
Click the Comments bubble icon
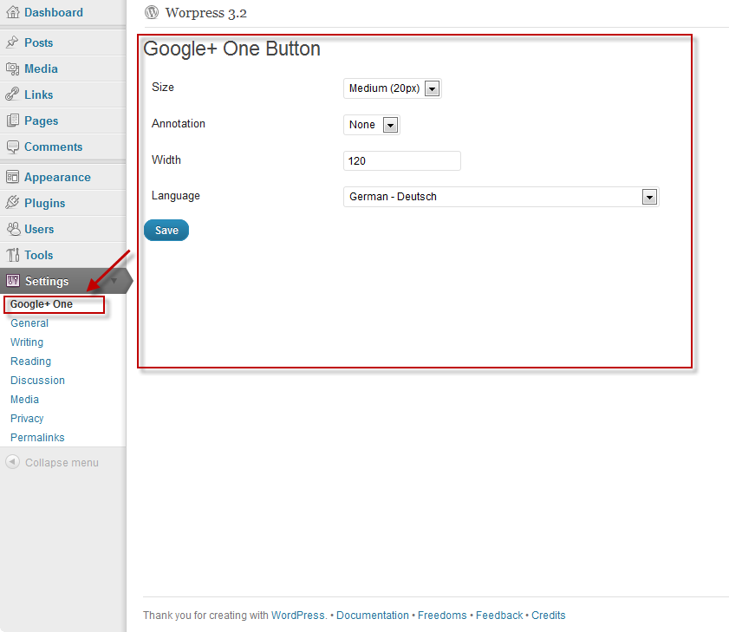12,147
